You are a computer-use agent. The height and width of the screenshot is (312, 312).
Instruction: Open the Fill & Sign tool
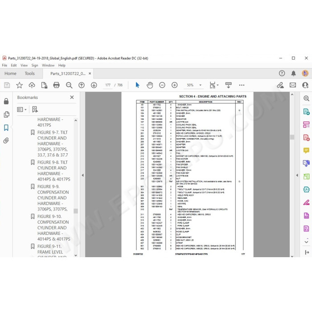point(306,202)
